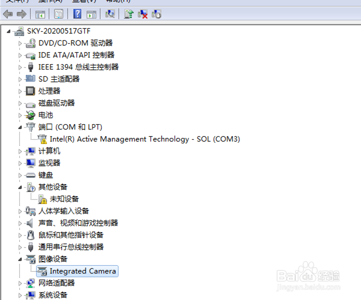Image resolution: width=361 pixels, height=300 pixels.
Task: Open Help with the blue question mark icon
Action: click(77, 14)
